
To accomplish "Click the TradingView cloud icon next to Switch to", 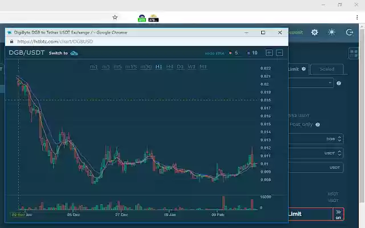I will coord(74,53).
